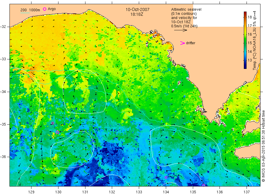Click the '0.5m/s (1kt 24h)' scale text
The height and width of the screenshot is (196, 267).
184,26
